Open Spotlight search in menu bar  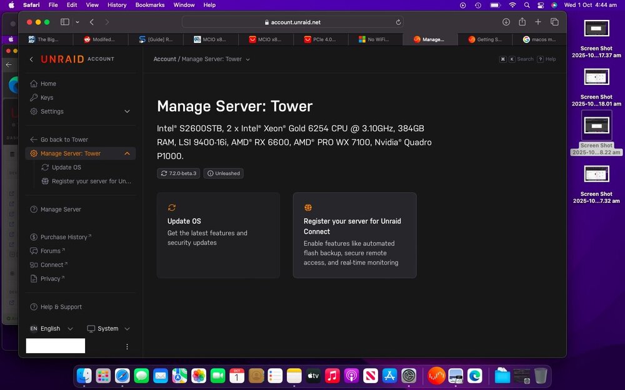pos(527,5)
